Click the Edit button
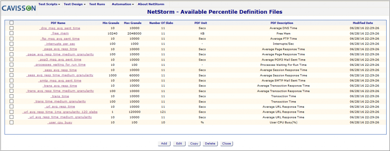 click(x=179, y=143)
